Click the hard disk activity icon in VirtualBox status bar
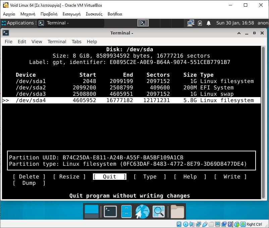The height and width of the screenshot is (228, 269). (179, 224)
